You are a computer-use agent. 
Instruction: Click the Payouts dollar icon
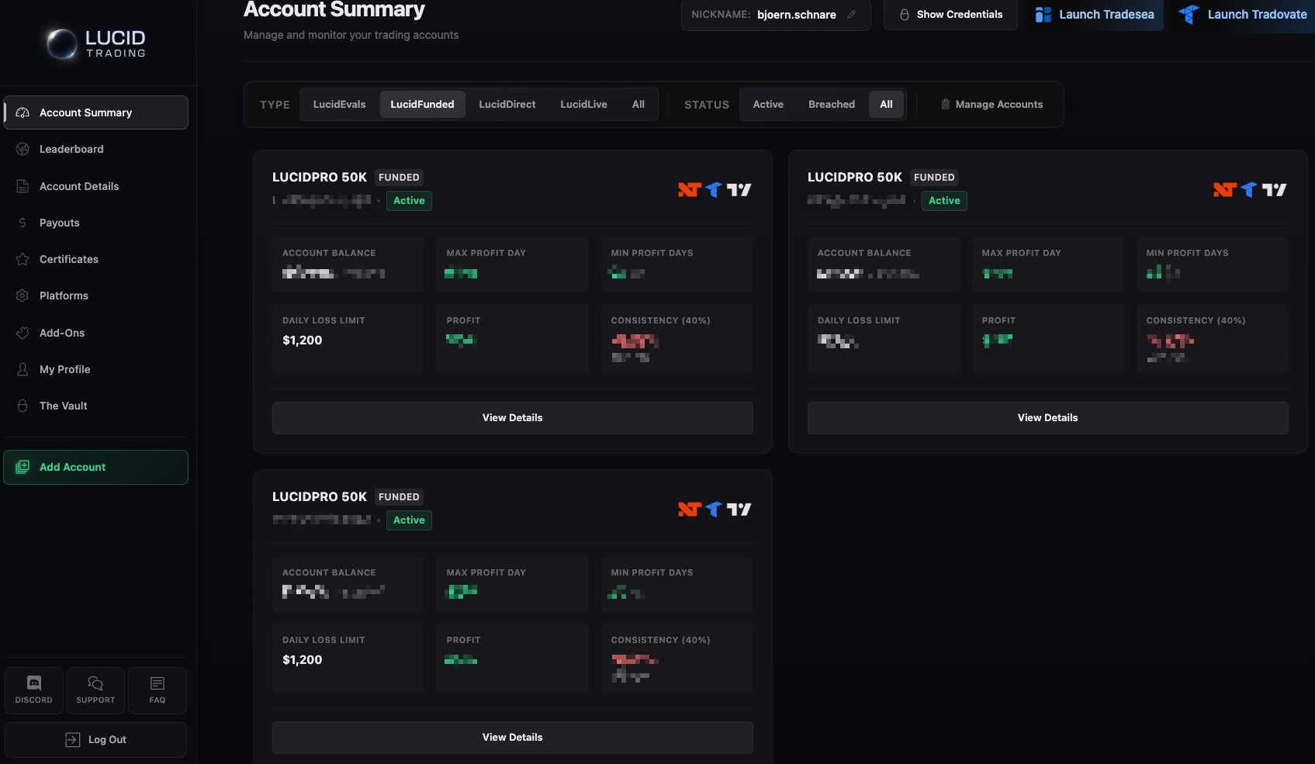click(x=22, y=223)
